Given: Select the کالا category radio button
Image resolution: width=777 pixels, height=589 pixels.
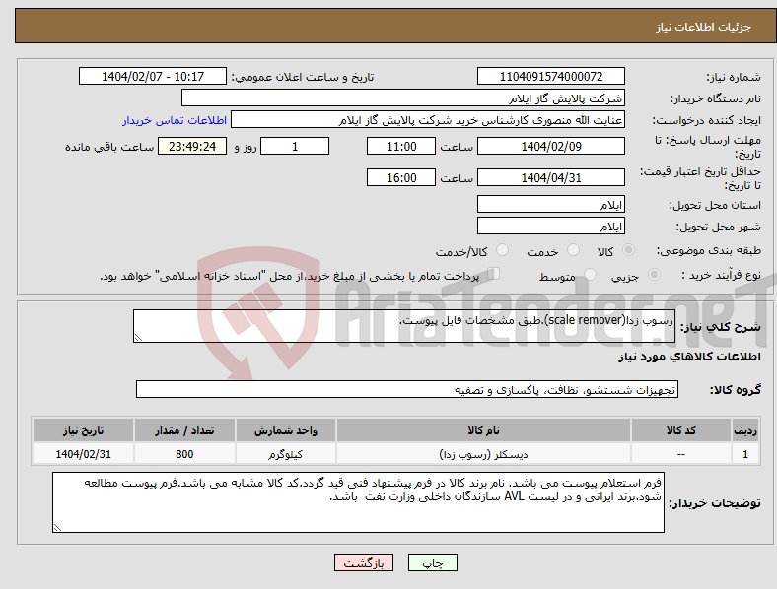Looking at the screenshot, I should (628, 250).
